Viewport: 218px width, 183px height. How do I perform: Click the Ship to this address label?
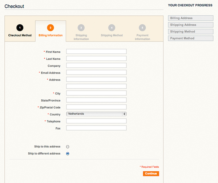coord(47,147)
